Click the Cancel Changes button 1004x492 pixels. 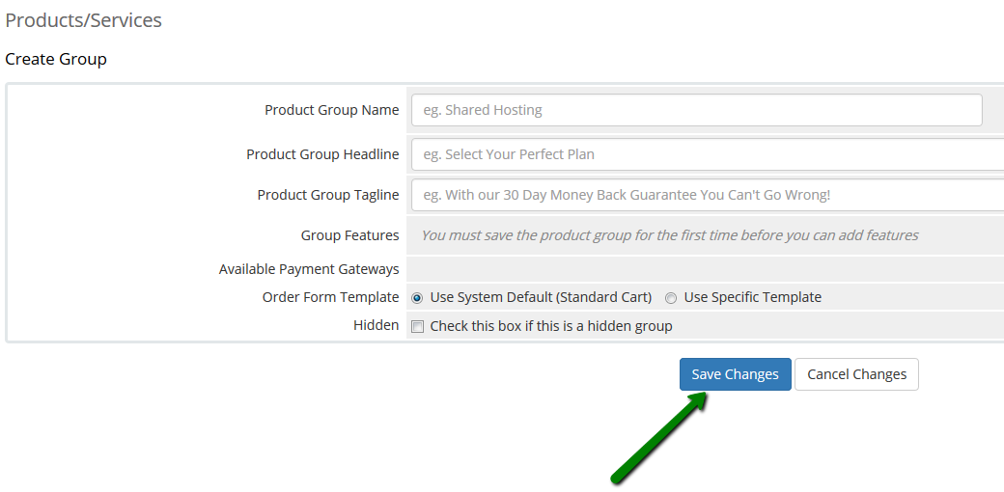[856, 374]
